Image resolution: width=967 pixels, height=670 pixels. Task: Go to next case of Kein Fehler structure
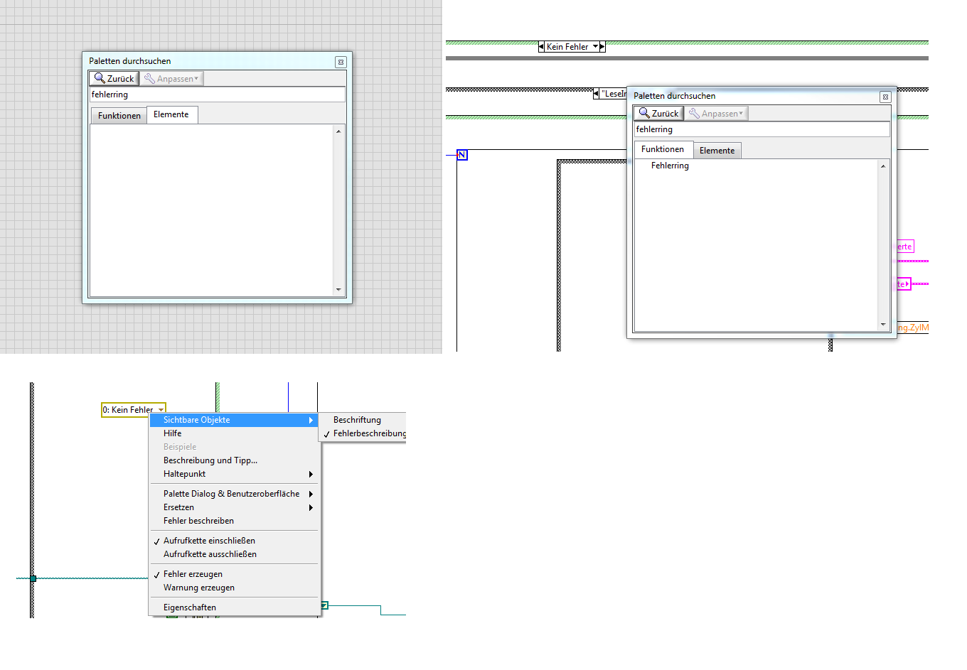click(602, 47)
